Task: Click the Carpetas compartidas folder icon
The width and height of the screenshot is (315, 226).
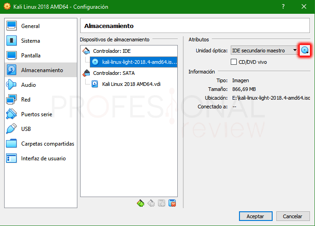Action: click(12, 143)
